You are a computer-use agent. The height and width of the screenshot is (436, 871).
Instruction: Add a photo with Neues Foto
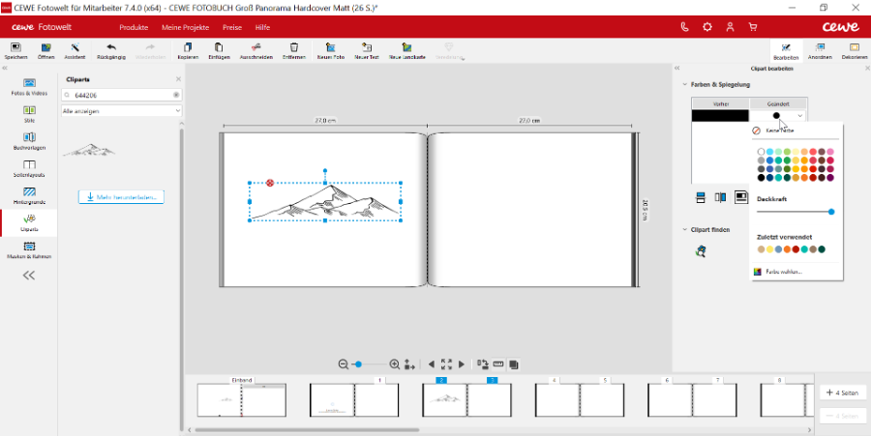click(x=331, y=50)
